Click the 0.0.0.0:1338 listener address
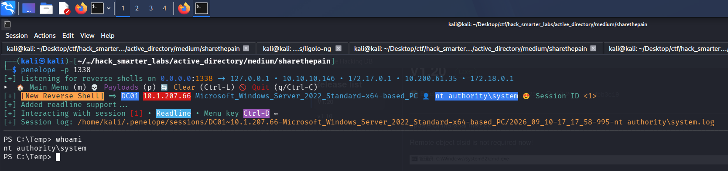Screen dimensions: 728x171 click(x=187, y=78)
